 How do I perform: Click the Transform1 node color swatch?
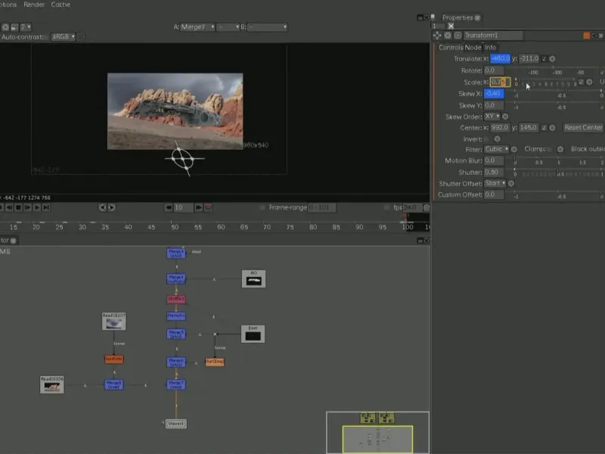coord(586,36)
